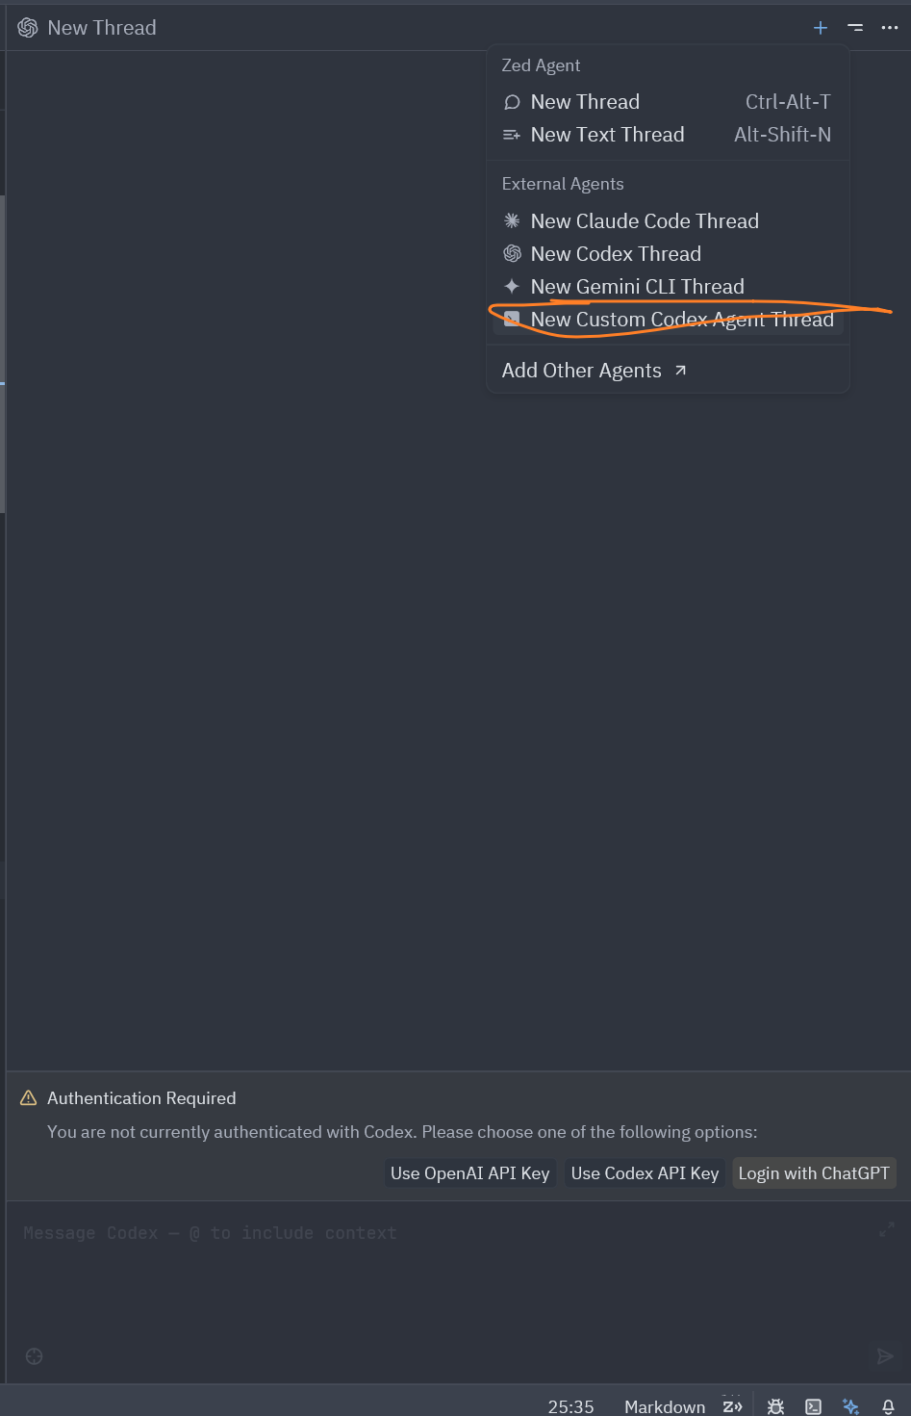Change the Markdown language mode in status bar
Image resolution: width=911 pixels, height=1416 pixels.
coord(665,1406)
